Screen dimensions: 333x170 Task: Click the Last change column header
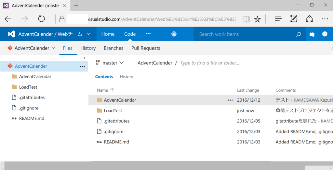pyautogui.click(x=248, y=90)
